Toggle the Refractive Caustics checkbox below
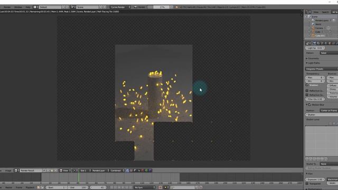This screenshot has height=190, width=338. point(307,95)
